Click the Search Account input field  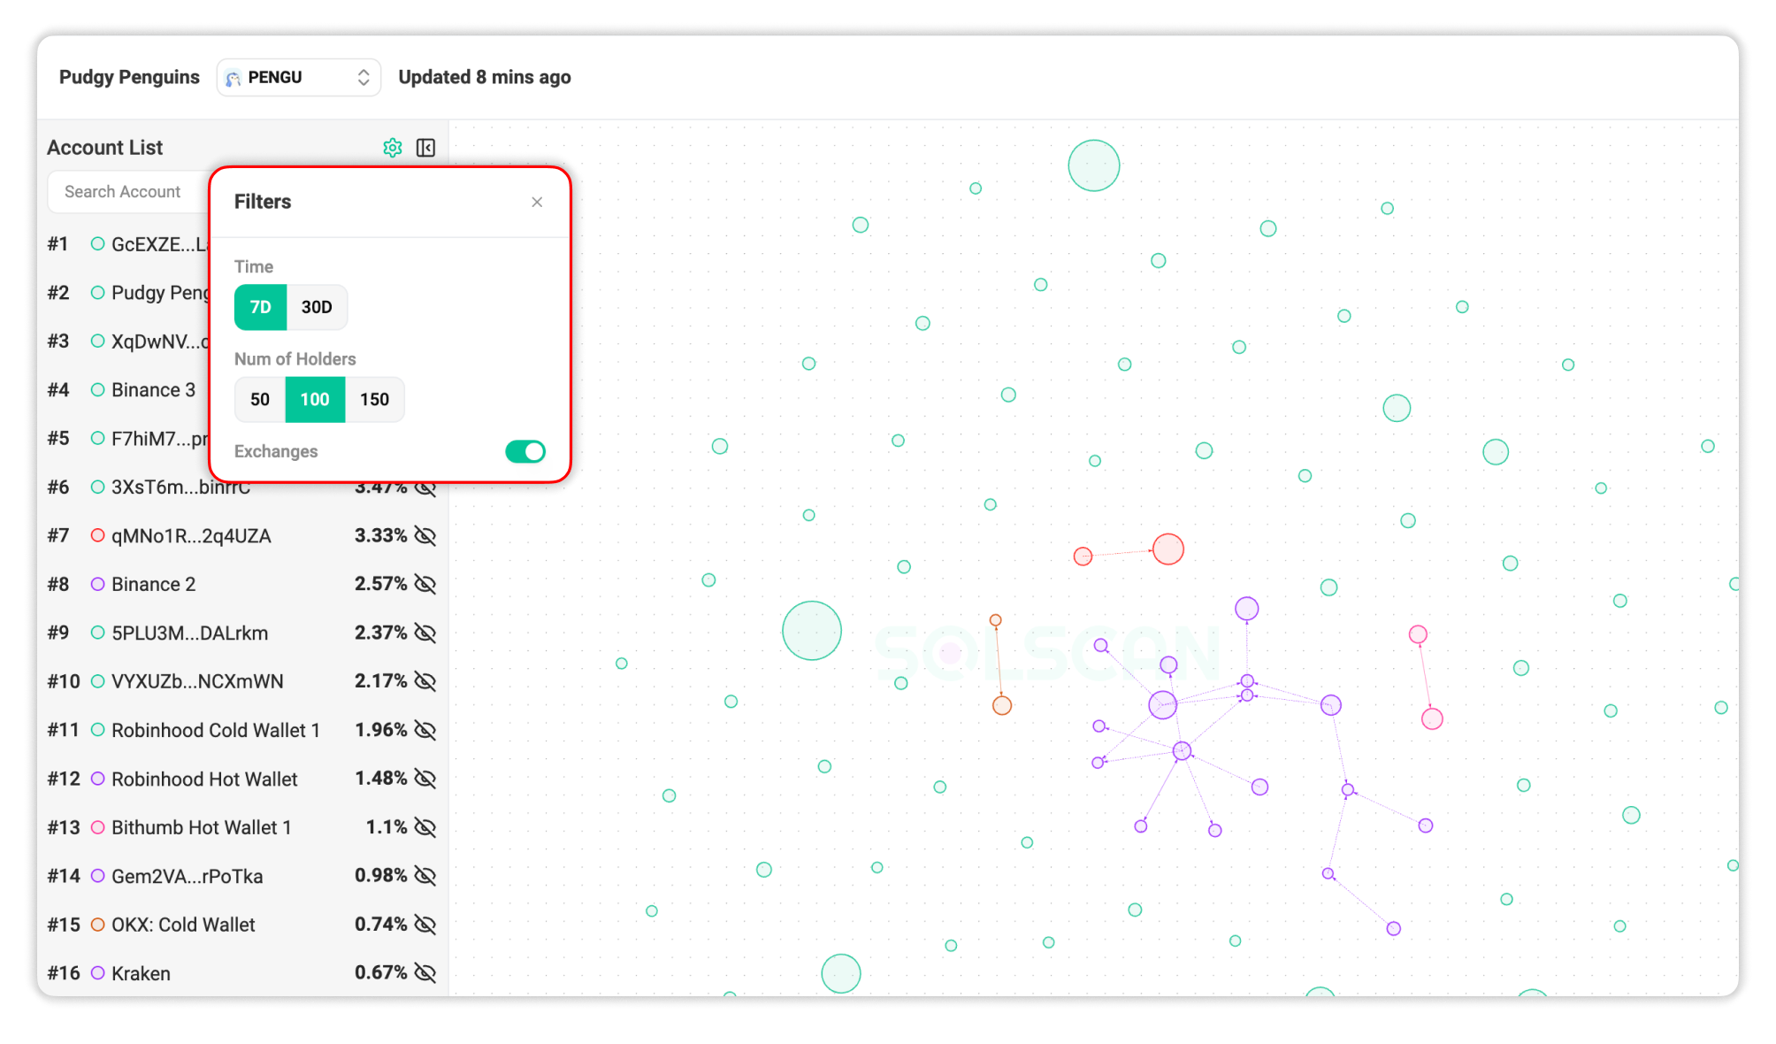[124, 191]
